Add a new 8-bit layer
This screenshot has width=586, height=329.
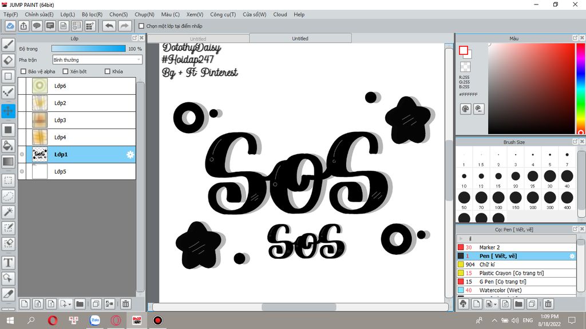point(38,304)
